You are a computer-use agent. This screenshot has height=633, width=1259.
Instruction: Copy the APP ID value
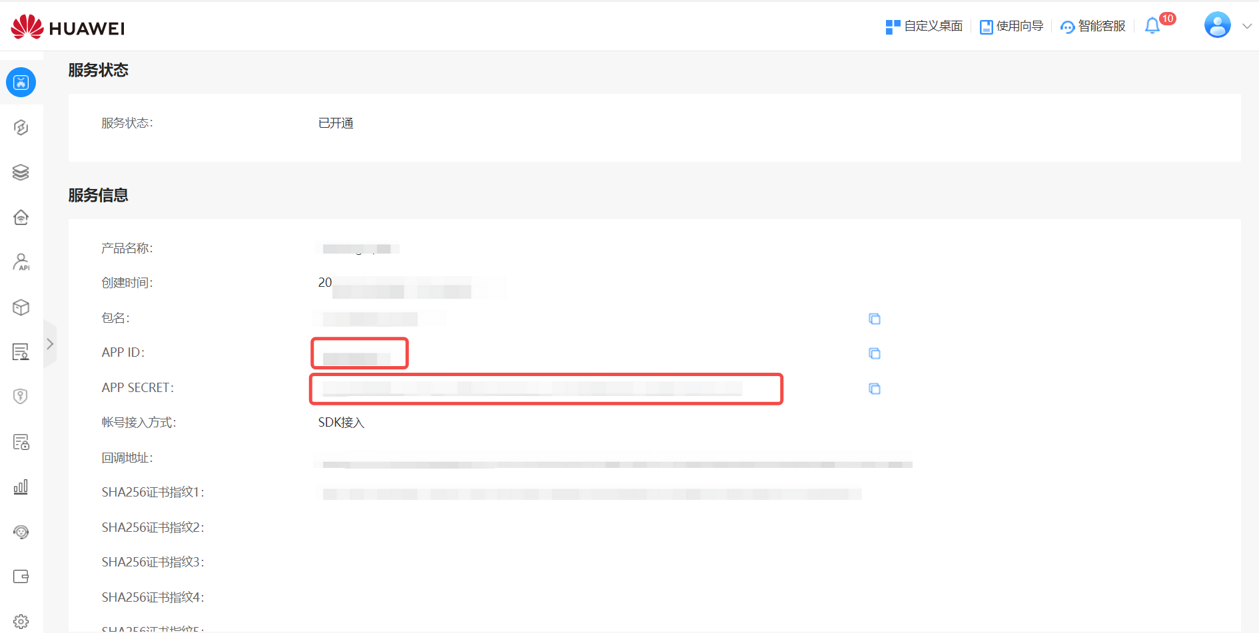(875, 353)
